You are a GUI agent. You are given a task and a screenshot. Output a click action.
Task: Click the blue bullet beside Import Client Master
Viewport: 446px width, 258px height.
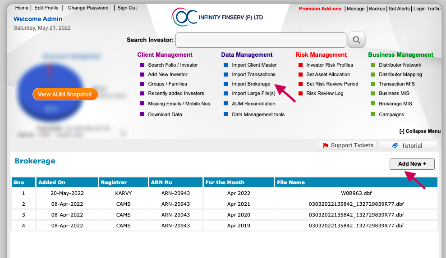point(225,65)
